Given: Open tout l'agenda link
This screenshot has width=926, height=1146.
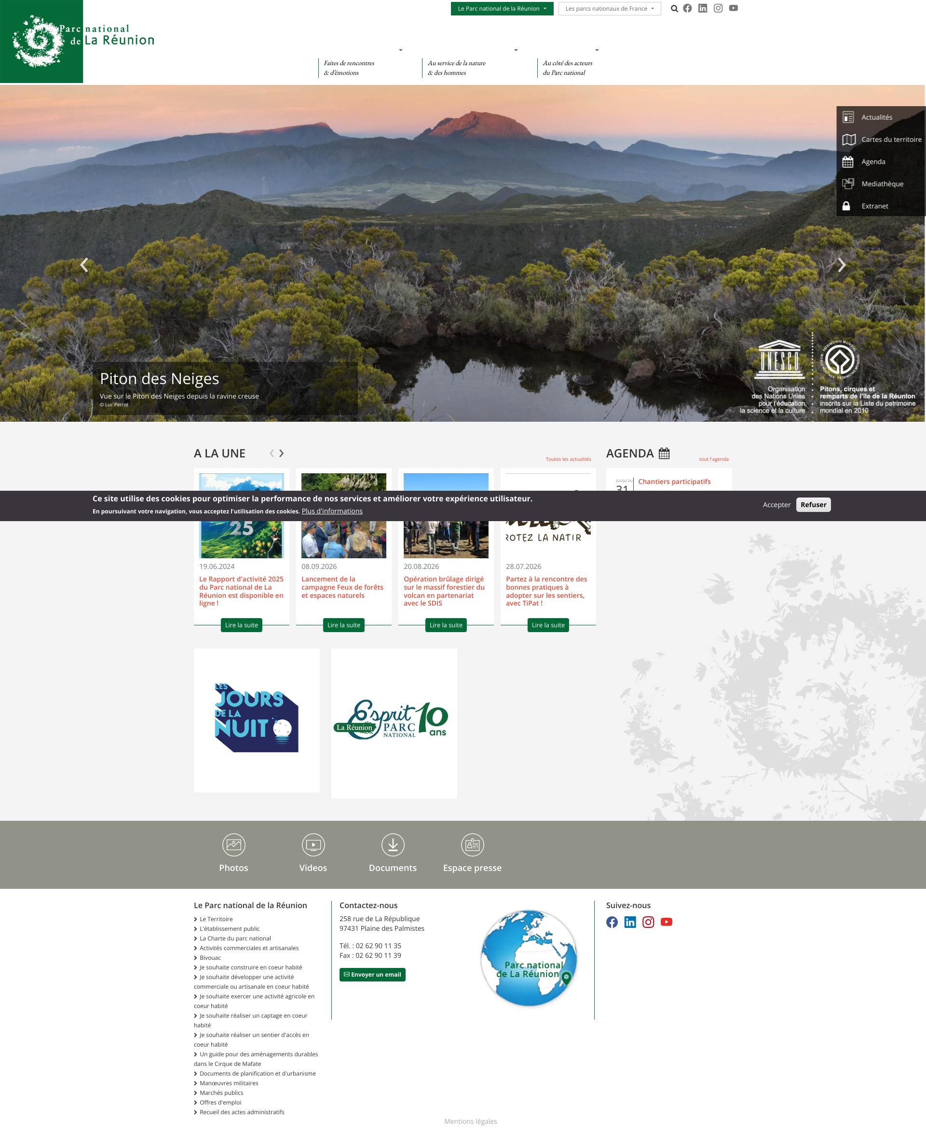Looking at the screenshot, I should coord(714,459).
